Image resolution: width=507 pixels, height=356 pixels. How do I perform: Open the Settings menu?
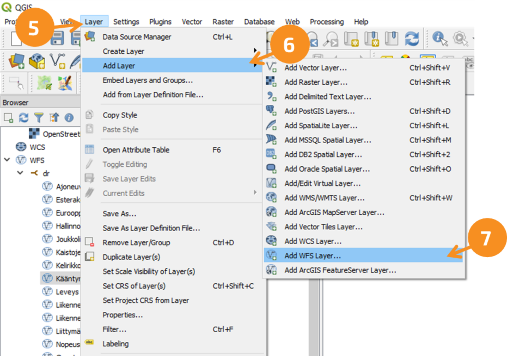pos(126,22)
